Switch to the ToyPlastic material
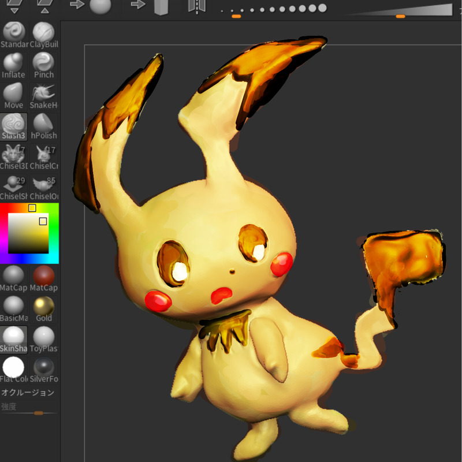The width and height of the screenshot is (462, 462). (44, 340)
